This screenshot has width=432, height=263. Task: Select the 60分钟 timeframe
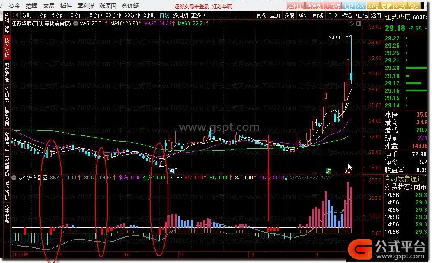point(132,15)
